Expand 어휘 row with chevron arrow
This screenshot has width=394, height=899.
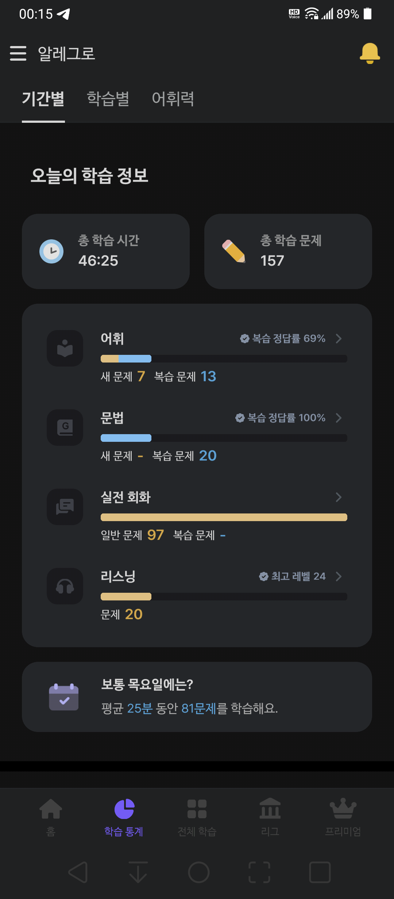(339, 338)
